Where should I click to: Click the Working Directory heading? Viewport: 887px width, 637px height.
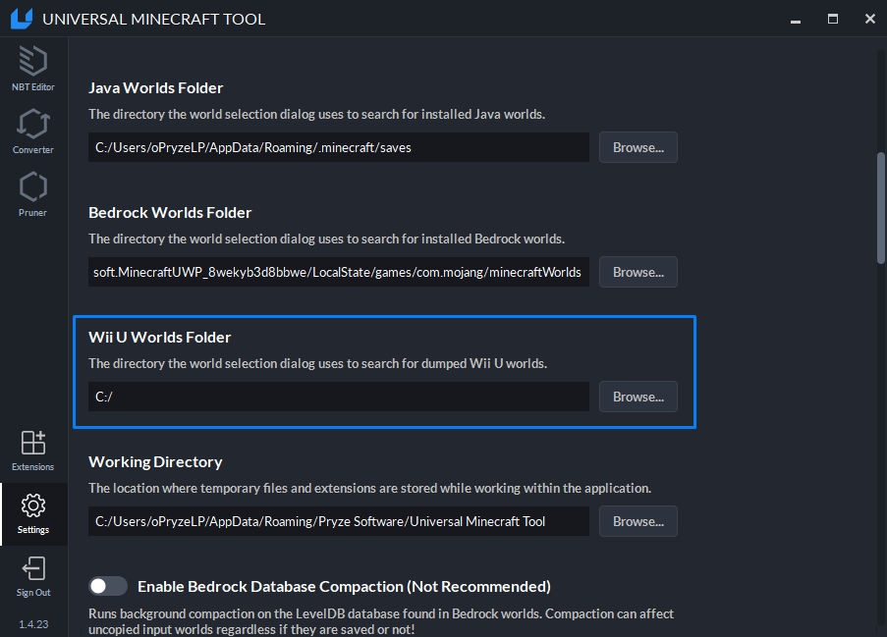[155, 461]
